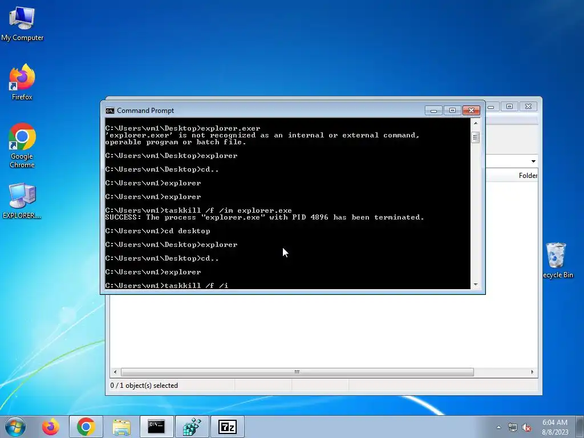Minimize the Command Prompt window
Screen dimensions: 584x438
pyautogui.click(x=433, y=111)
